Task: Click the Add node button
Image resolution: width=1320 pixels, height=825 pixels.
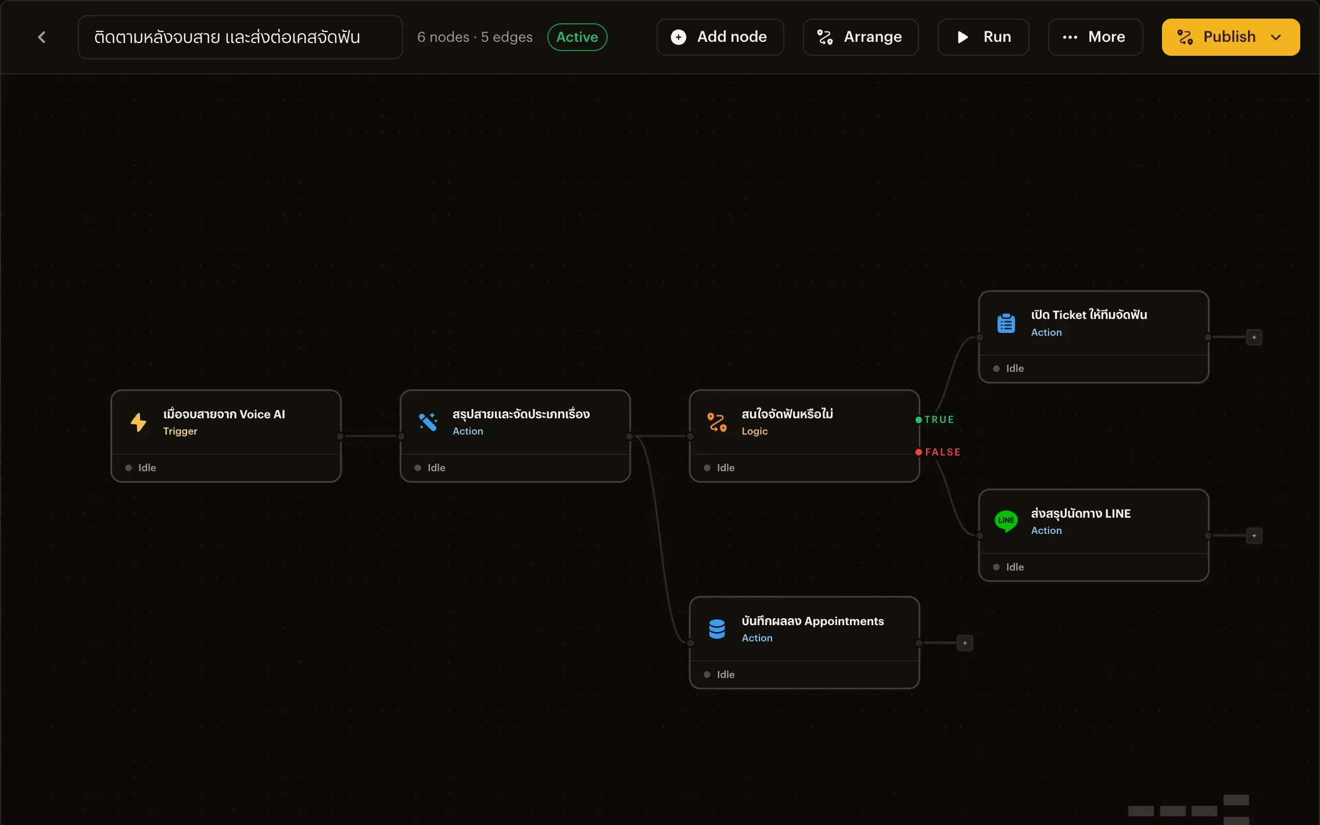Action: click(720, 37)
